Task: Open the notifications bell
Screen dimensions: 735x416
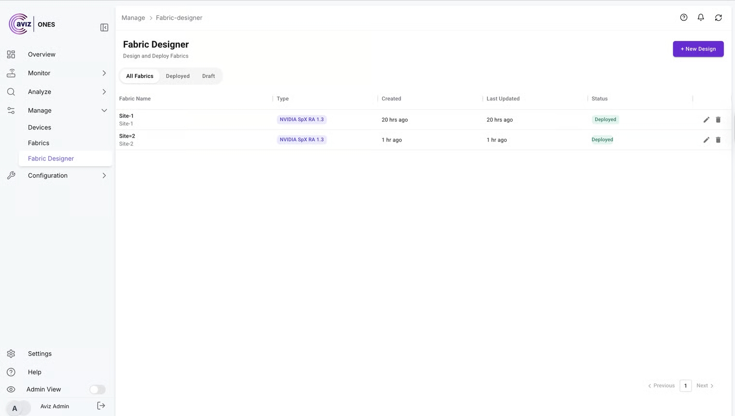Action: click(701, 17)
